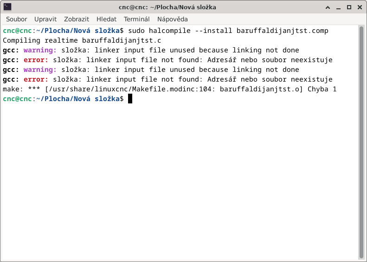Image resolution: width=367 pixels, height=262 pixels.
Task: Select the Terminál menu
Action: coord(136,19)
